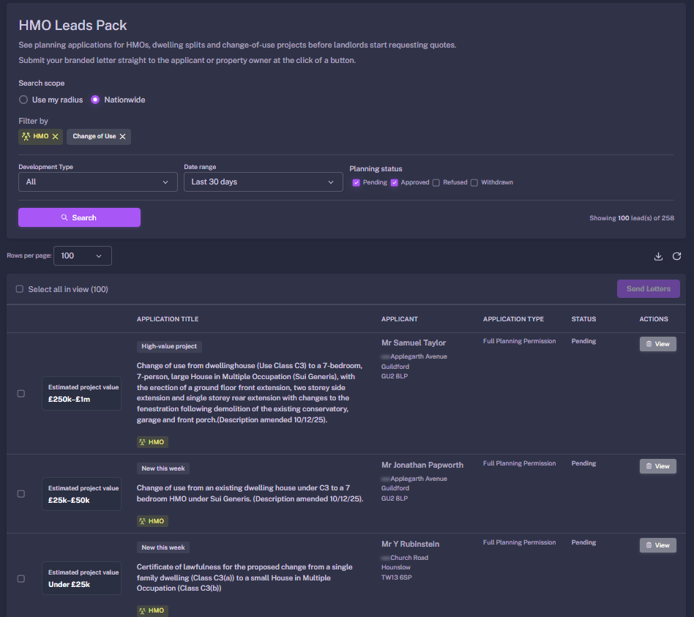694x617 pixels.
Task: Click the Send Letters button
Action: pos(648,288)
